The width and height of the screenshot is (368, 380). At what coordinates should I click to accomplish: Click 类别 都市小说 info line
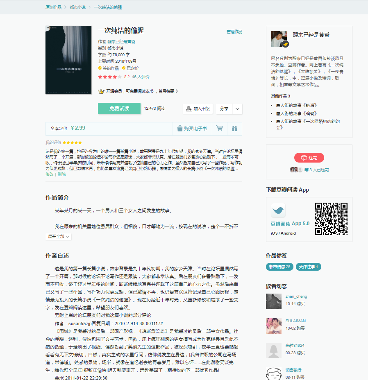point(111,48)
